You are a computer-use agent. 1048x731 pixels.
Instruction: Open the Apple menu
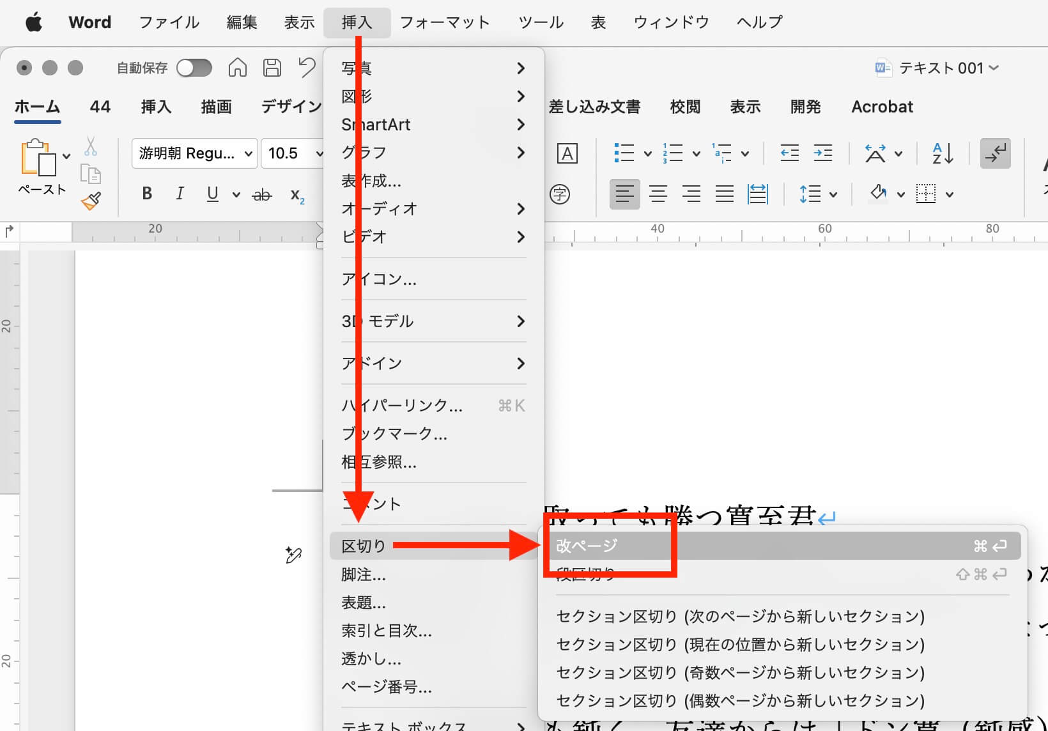click(x=34, y=22)
